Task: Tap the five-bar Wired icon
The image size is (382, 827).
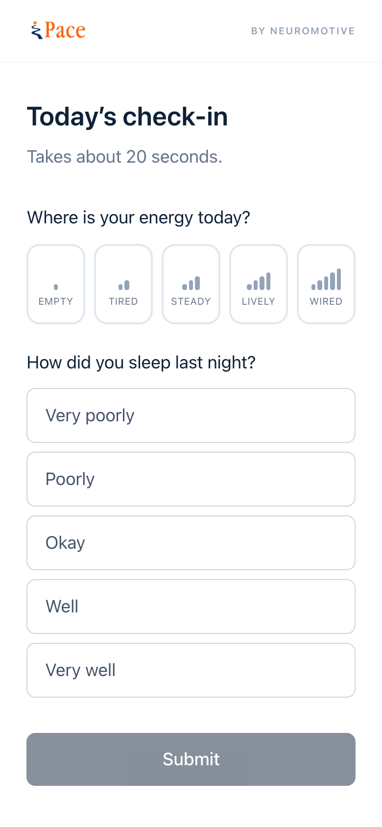Action: point(326,279)
